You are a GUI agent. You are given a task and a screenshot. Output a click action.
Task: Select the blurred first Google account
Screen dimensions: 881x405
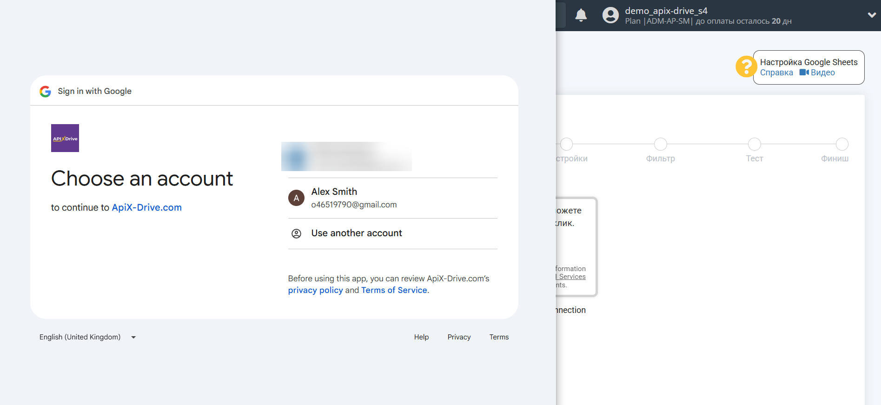[x=346, y=157]
